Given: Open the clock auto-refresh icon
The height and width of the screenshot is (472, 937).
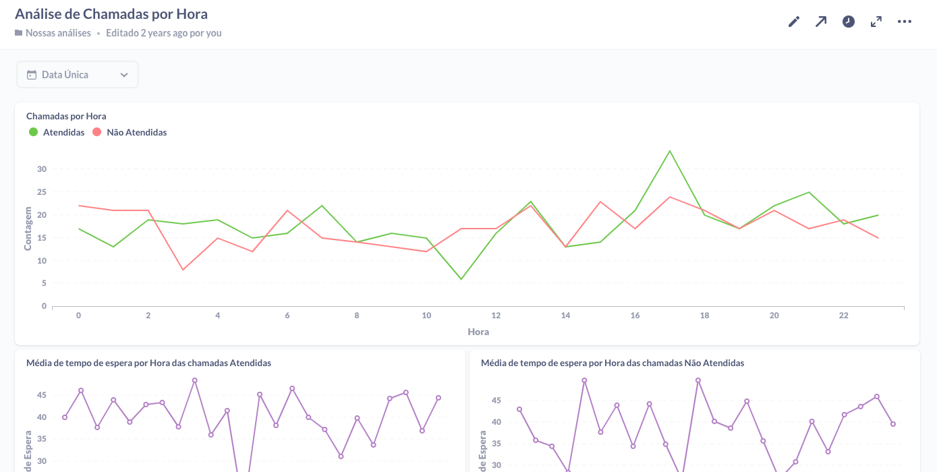Looking at the screenshot, I should [849, 22].
